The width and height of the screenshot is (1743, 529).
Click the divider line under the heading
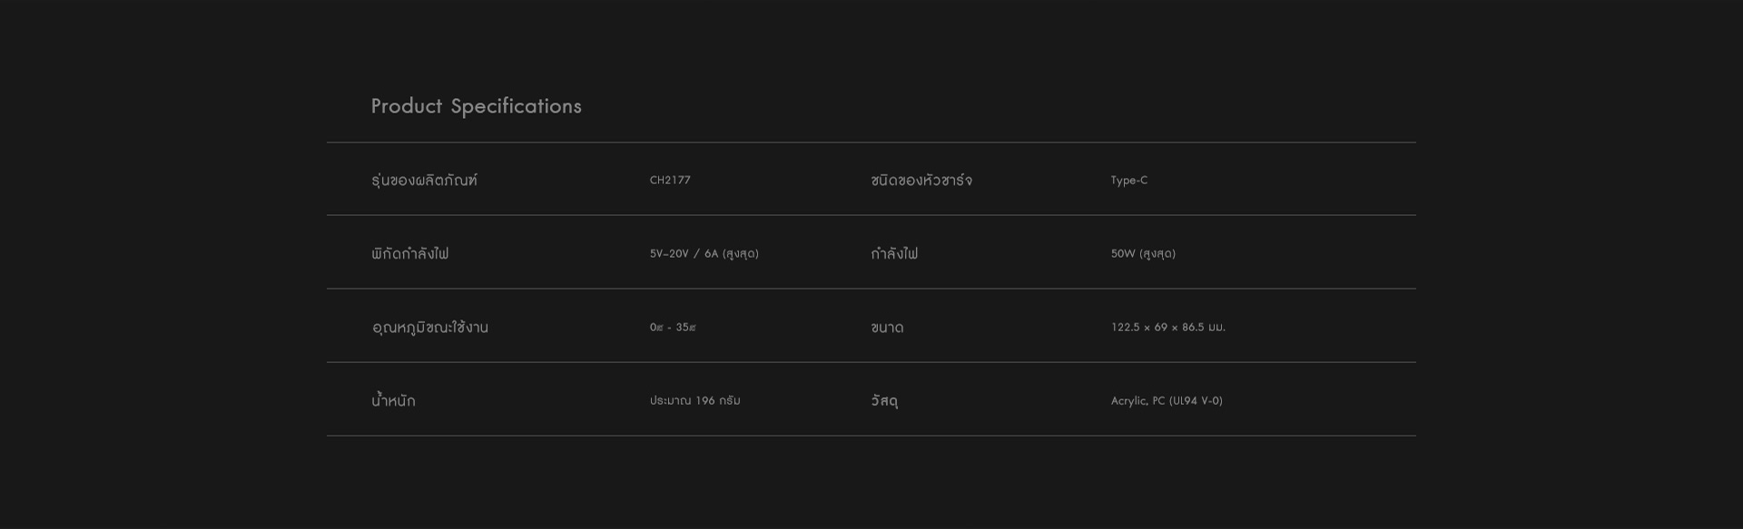point(871,142)
